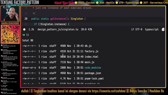This screenshot has height=95, width=168.
Task: Click file name package.json in listing
Action: 93,73
